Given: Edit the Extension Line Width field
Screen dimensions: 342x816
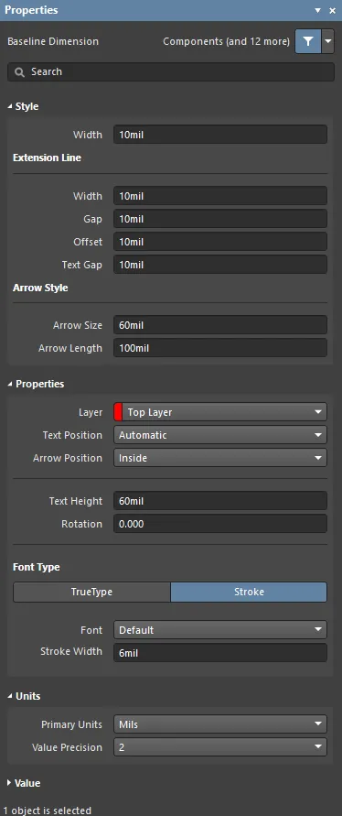Looking at the screenshot, I should (220, 196).
